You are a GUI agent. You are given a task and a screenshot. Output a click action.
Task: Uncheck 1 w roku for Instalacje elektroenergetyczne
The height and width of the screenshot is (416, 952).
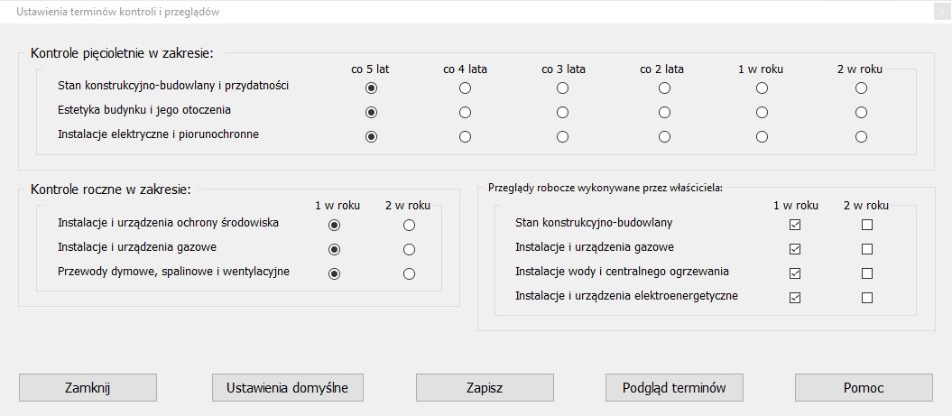[795, 298]
